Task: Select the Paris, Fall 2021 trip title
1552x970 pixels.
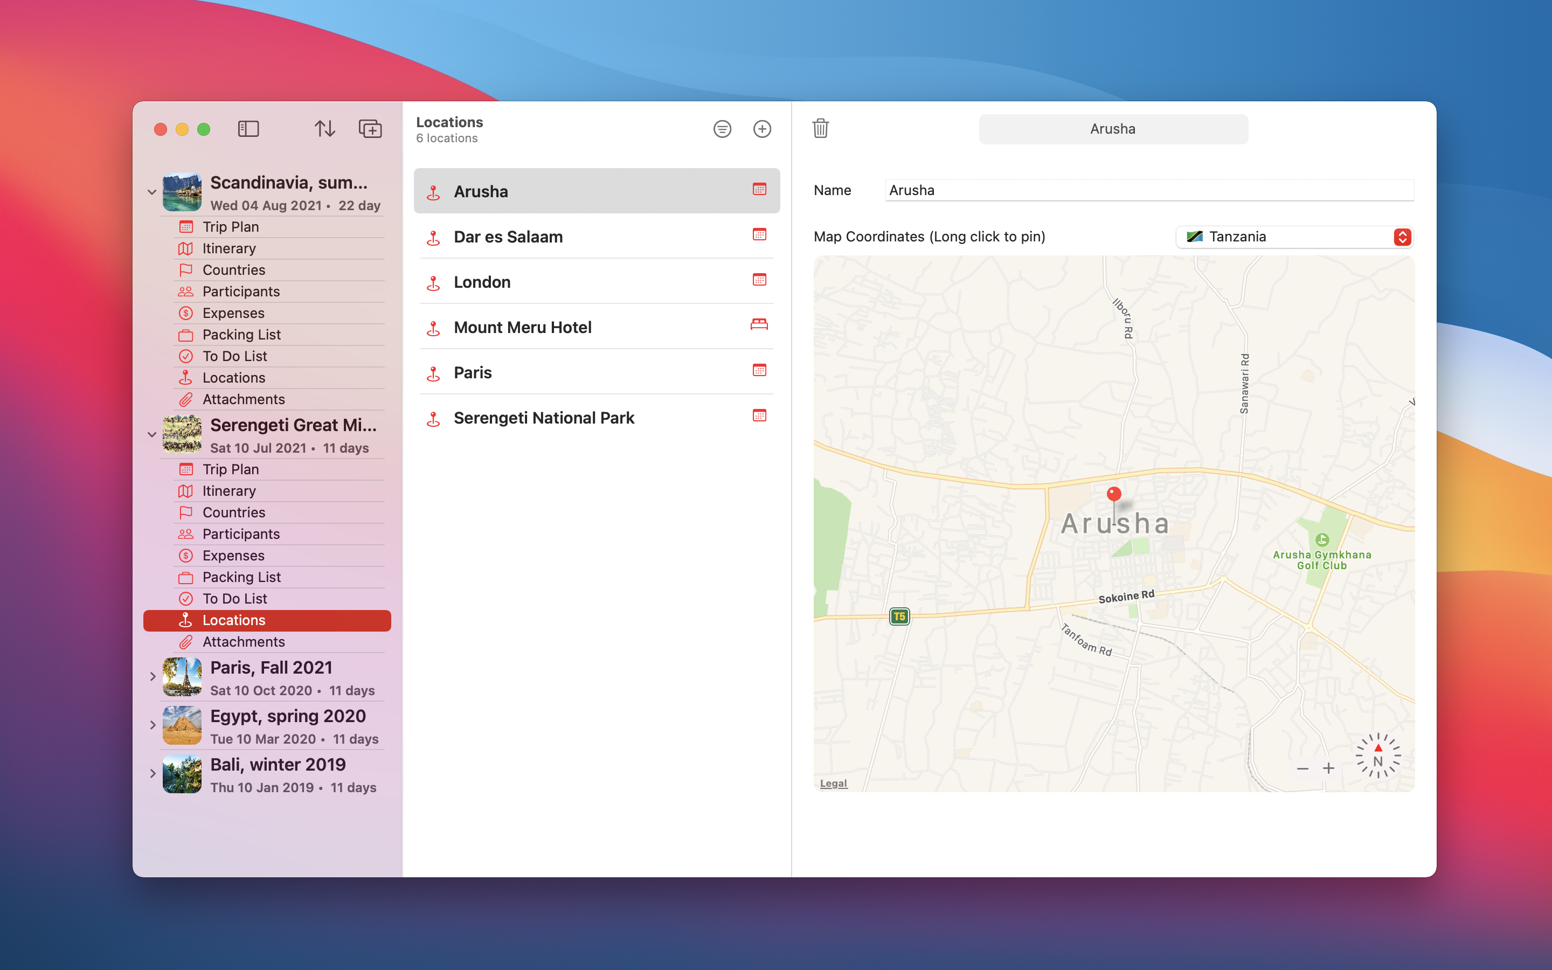Action: (271, 668)
